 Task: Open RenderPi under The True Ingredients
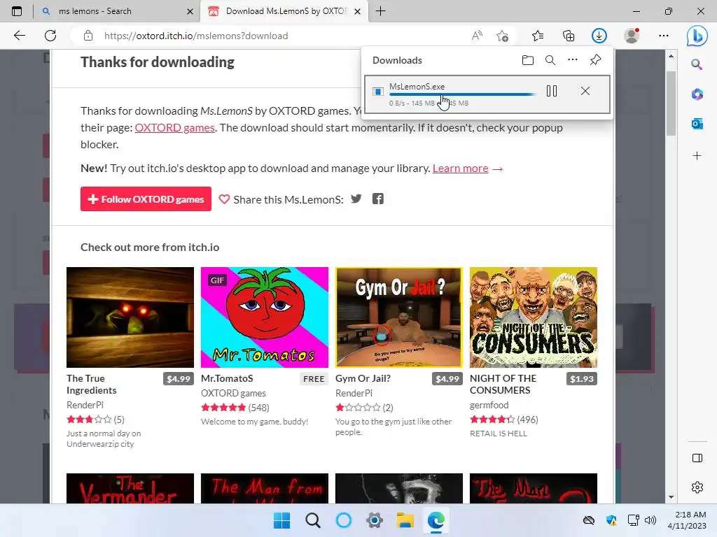tap(85, 405)
